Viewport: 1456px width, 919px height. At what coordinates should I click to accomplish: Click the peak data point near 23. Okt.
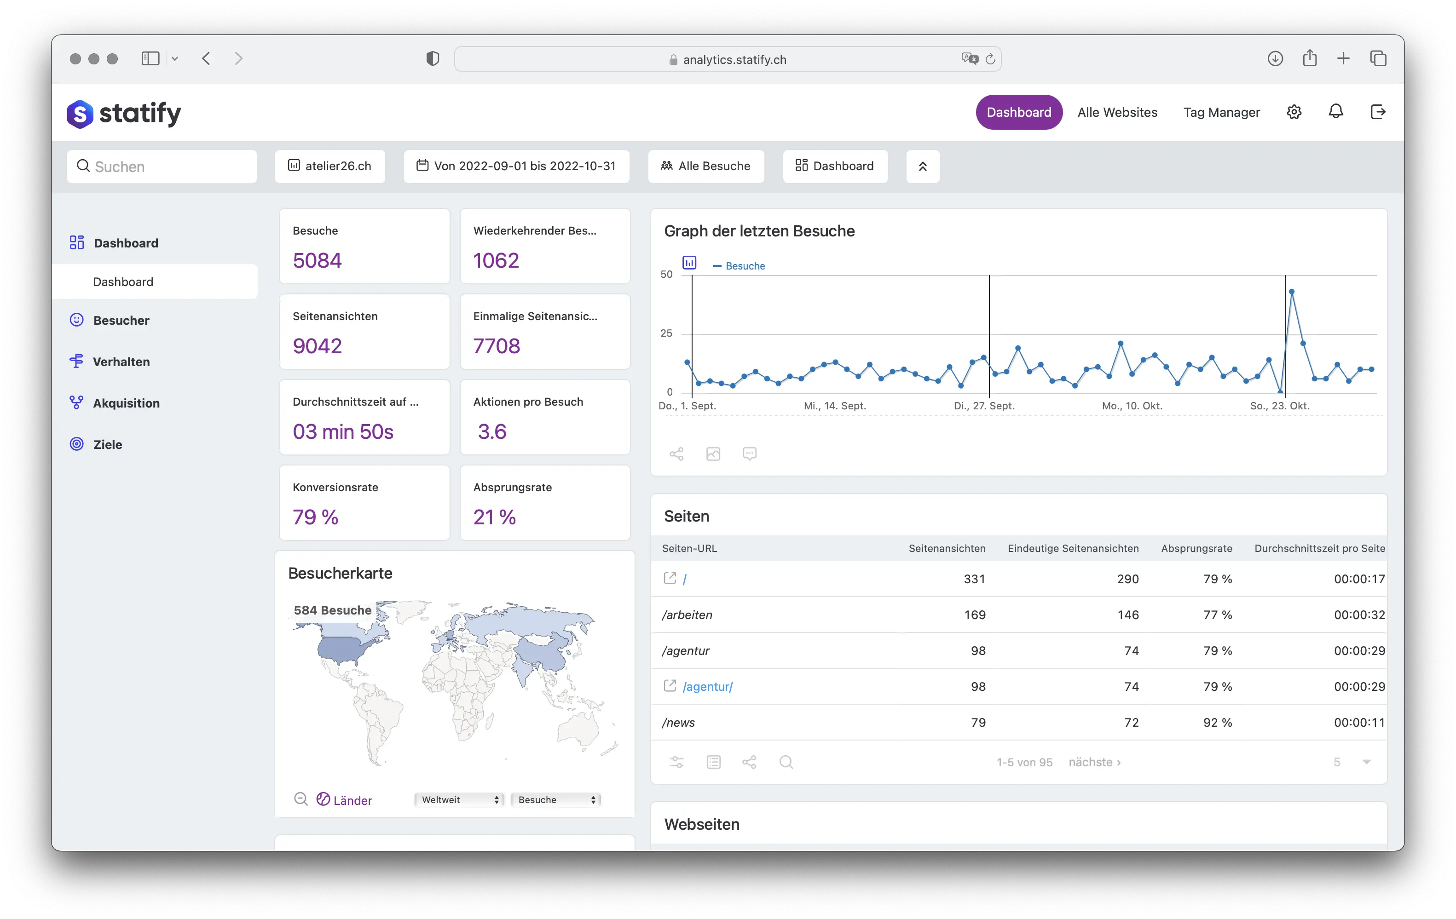pos(1292,292)
